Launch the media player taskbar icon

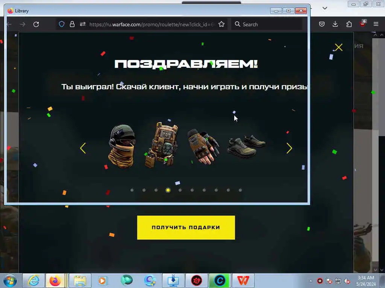(103, 280)
